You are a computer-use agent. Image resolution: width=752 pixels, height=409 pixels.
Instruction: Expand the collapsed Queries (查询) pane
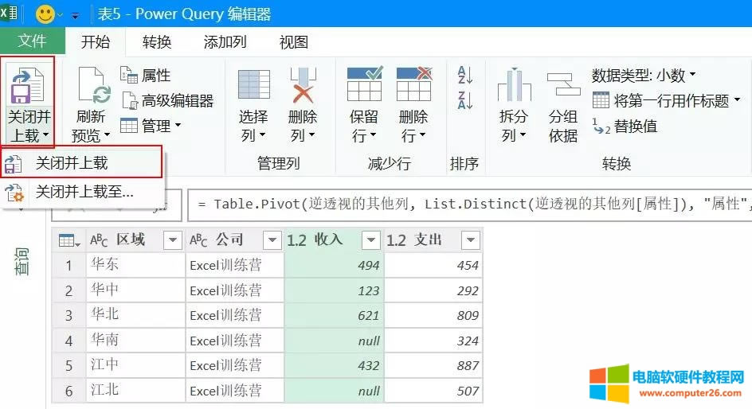pyautogui.click(x=22, y=262)
